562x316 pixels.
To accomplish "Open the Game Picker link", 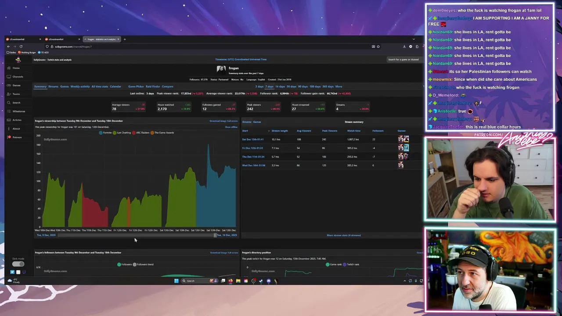I will (x=136, y=86).
